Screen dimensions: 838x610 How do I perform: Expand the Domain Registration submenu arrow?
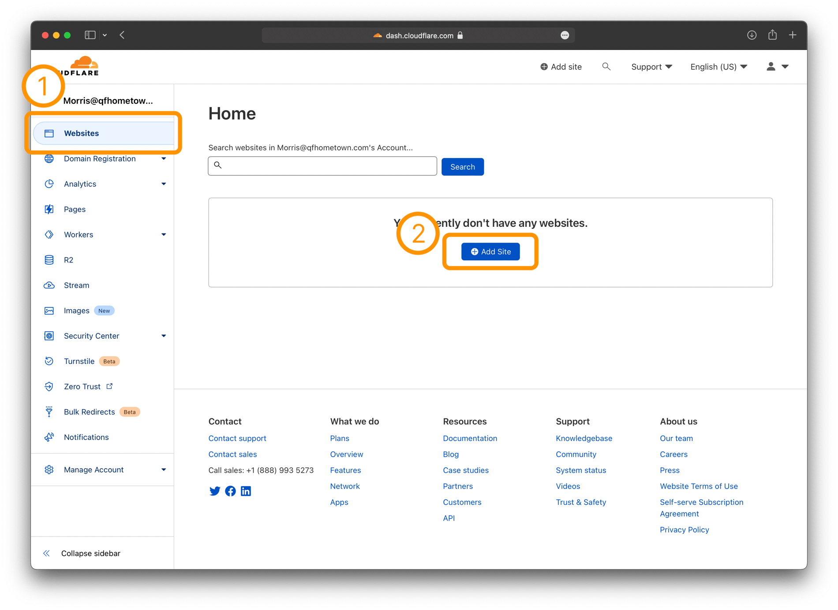coord(164,159)
